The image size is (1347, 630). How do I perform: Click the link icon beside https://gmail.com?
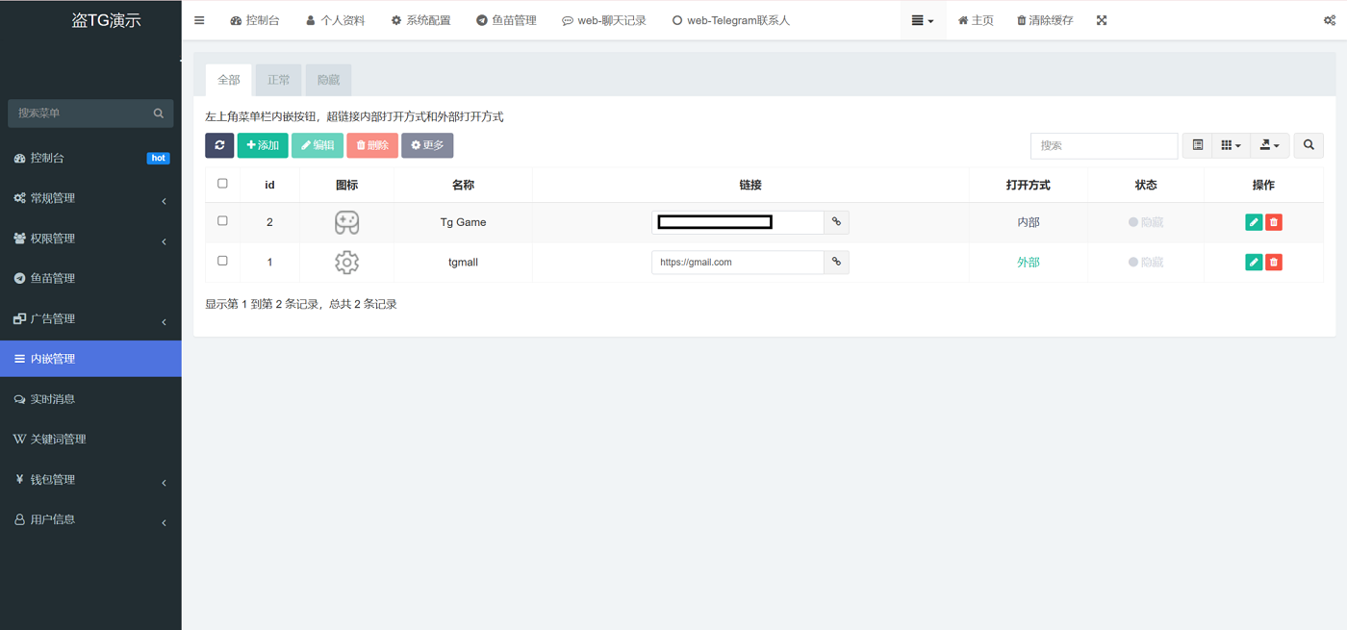(836, 262)
